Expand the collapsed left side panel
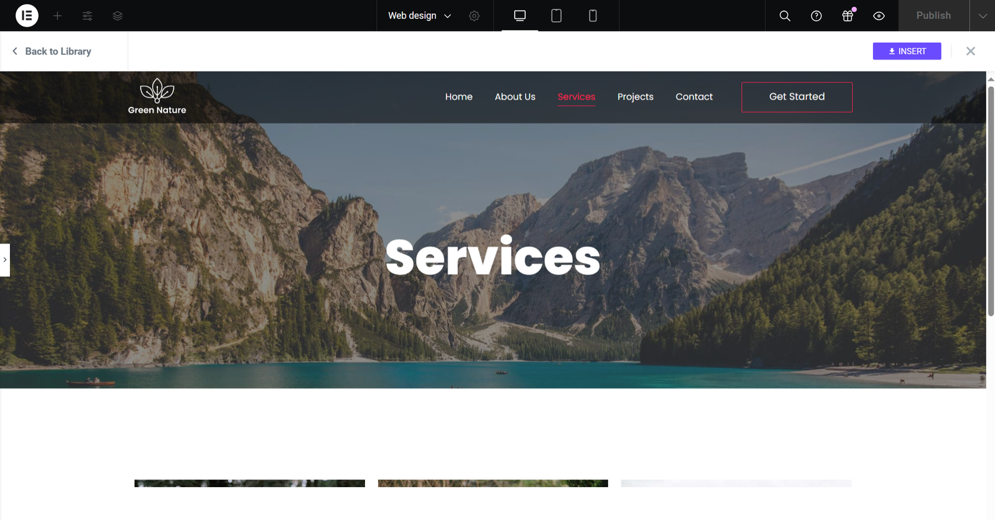995x520 pixels. 5,260
